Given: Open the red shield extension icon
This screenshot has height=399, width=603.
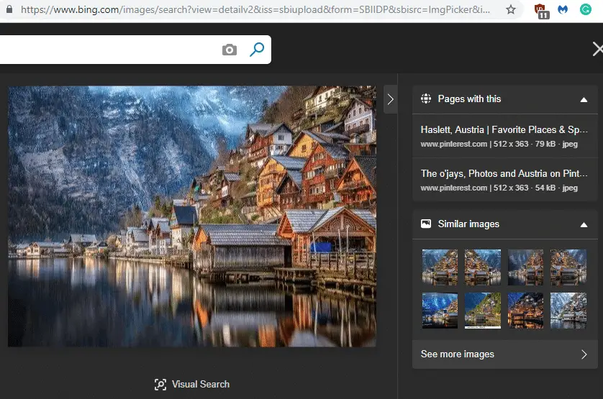Looking at the screenshot, I should 541,11.
